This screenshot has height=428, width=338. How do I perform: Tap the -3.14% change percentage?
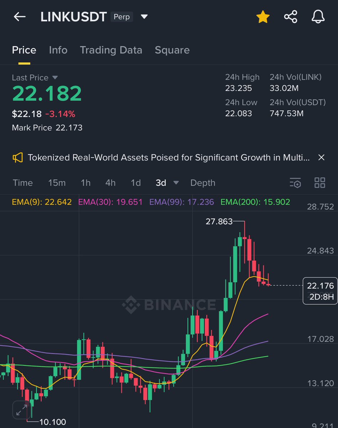(60, 114)
